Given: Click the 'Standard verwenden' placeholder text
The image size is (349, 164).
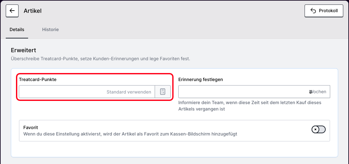Looking at the screenshot, I should coord(129,92).
